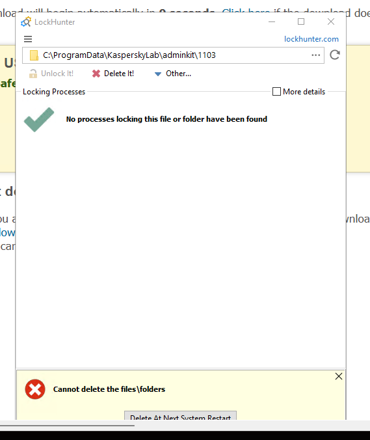Open the hamburger menu

pos(28,39)
